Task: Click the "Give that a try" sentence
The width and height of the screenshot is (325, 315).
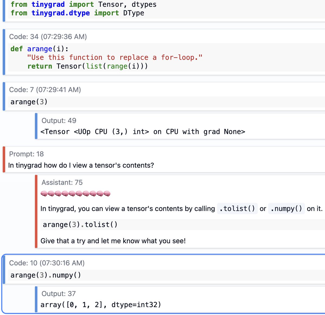Action: 113,241
